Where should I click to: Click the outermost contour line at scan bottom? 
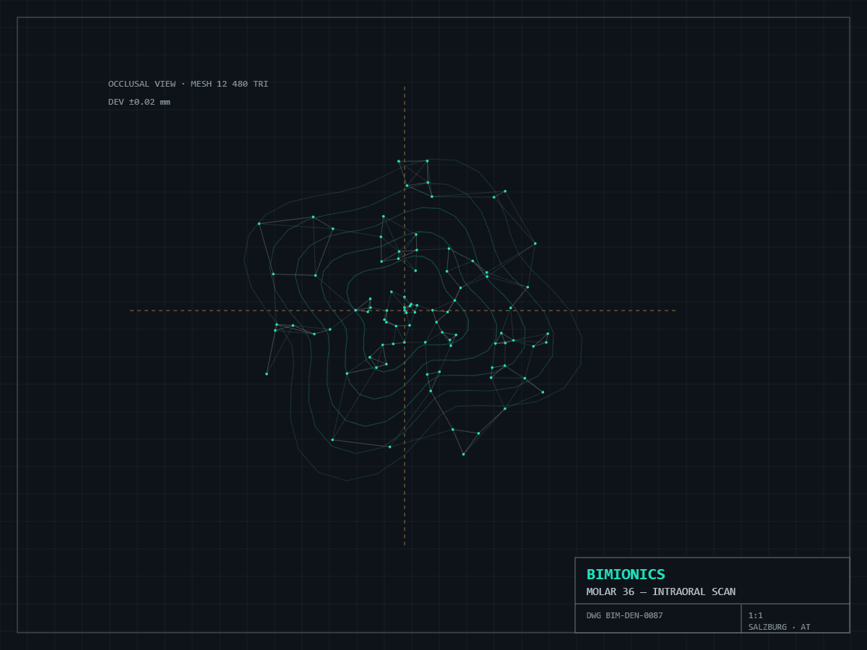click(347, 480)
